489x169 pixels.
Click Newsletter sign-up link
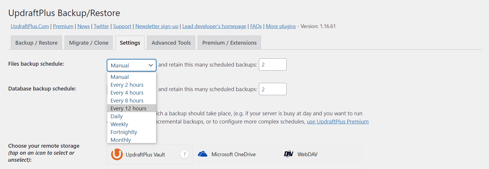(x=157, y=26)
